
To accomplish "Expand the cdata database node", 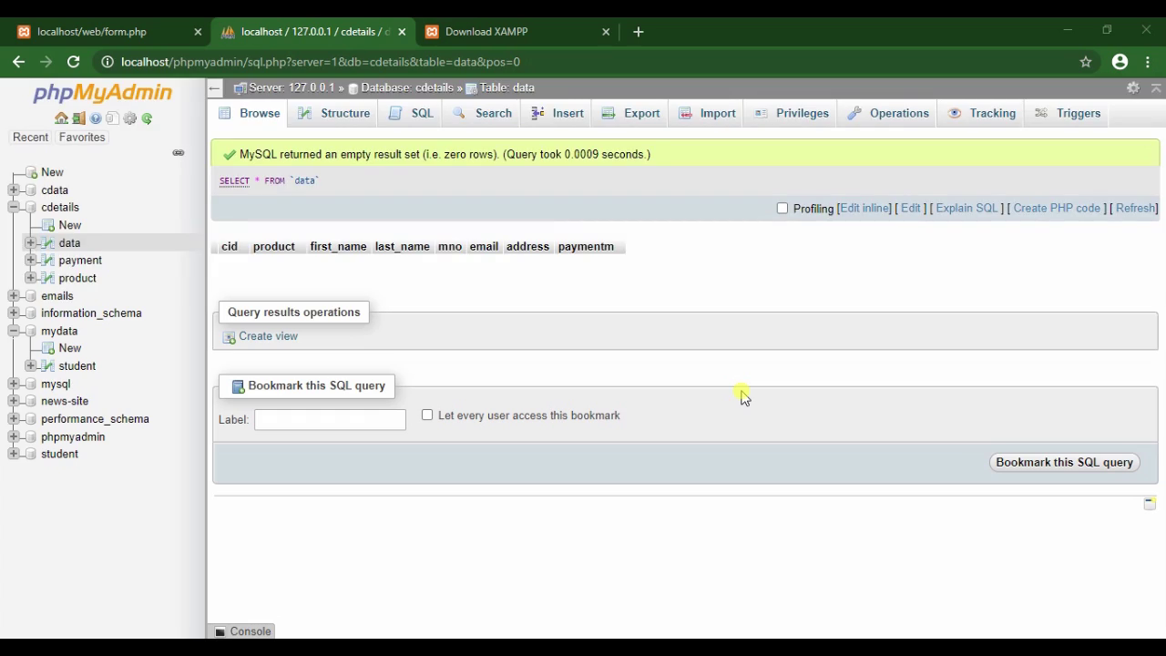I will [x=14, y=190].
